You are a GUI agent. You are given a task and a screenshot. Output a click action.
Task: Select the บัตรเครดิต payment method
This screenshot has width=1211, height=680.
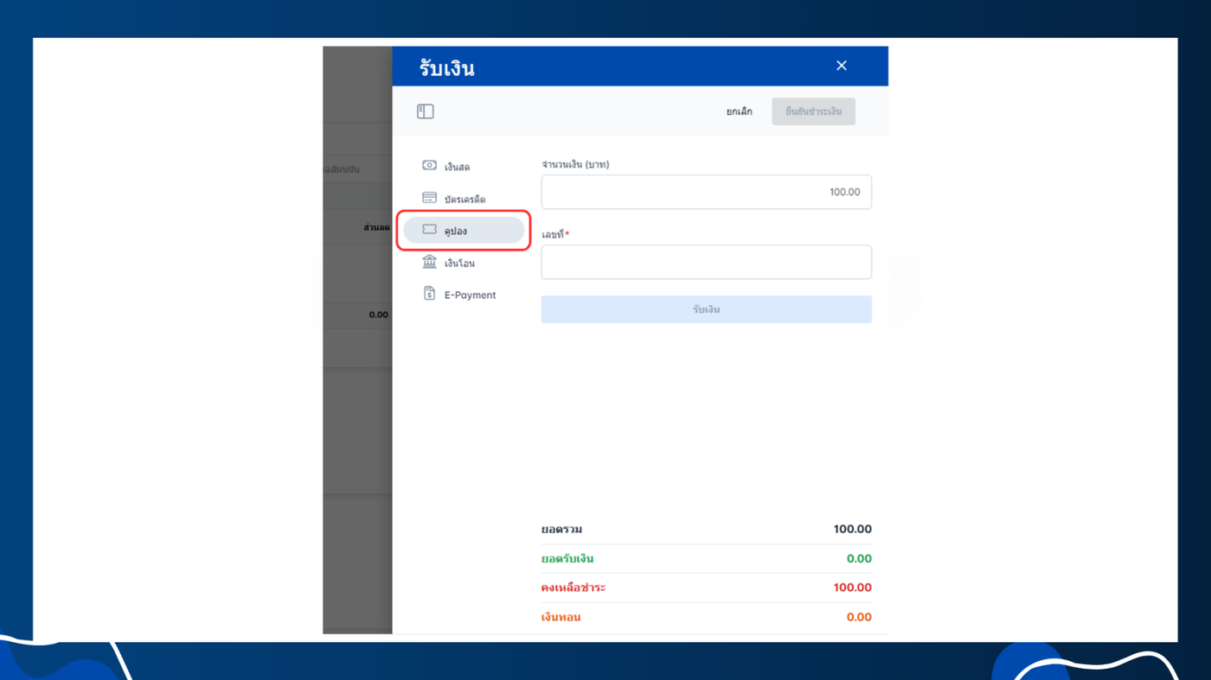[464, 199]
